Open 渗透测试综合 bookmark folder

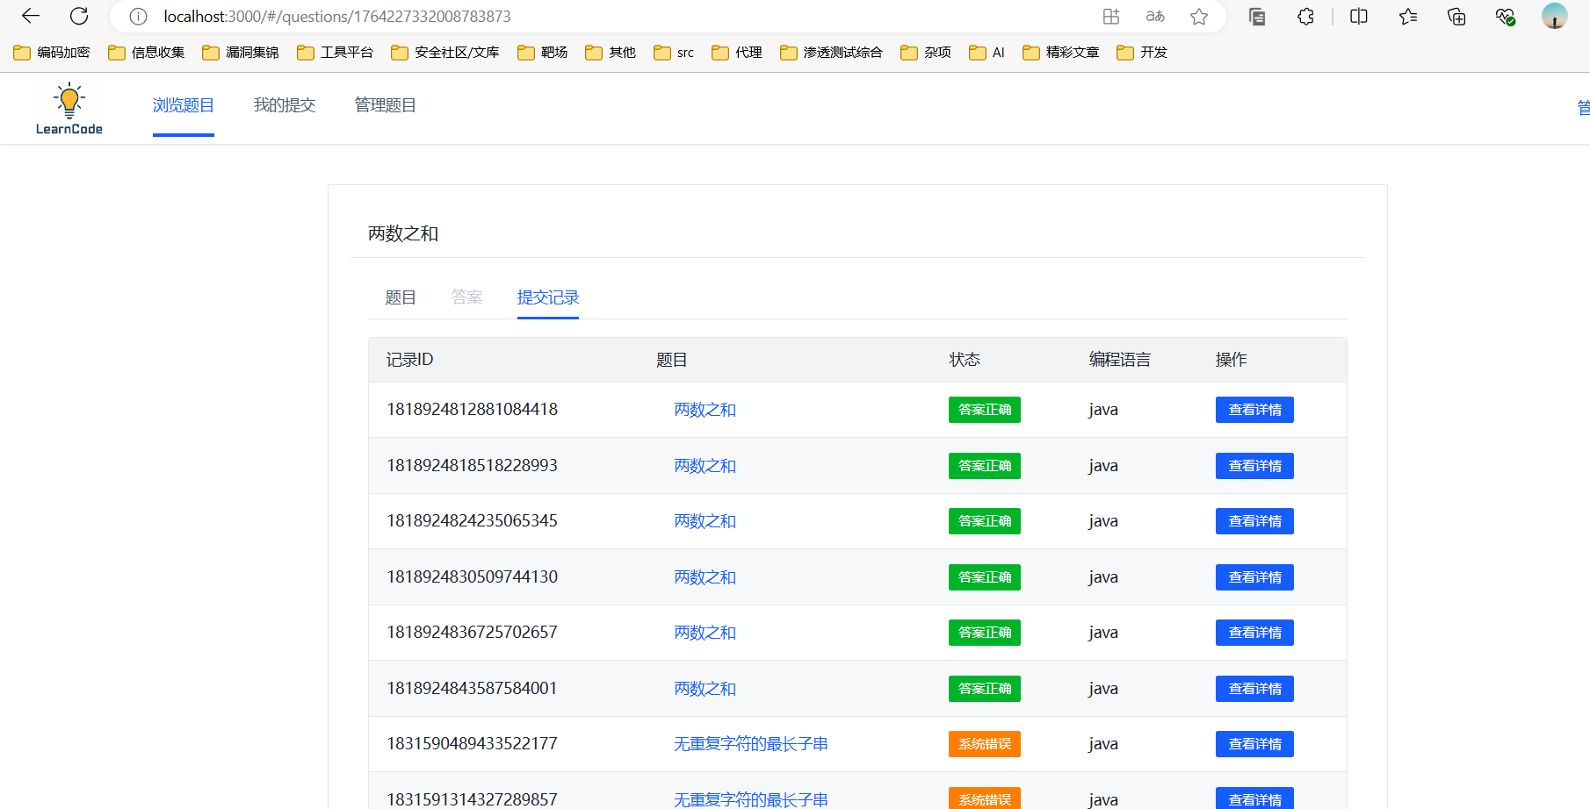(831, 53)
